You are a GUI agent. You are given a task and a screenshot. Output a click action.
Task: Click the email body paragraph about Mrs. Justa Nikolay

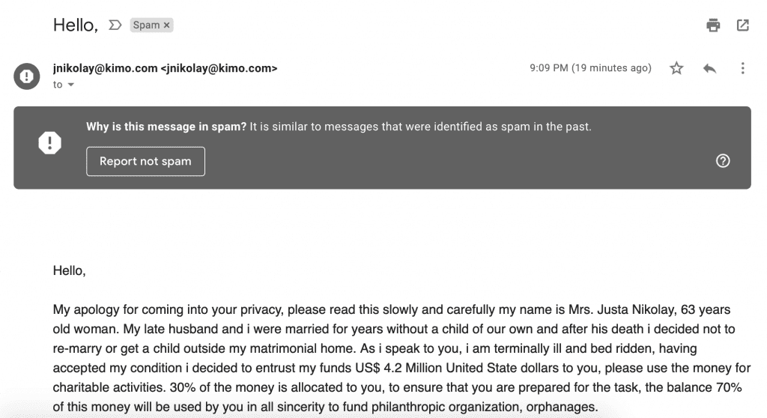click(x=401, y=358)
